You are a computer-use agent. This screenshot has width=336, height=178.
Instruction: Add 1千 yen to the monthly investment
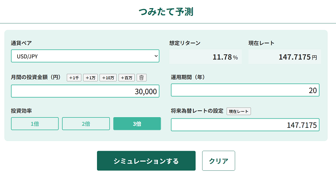click(74, 78)
